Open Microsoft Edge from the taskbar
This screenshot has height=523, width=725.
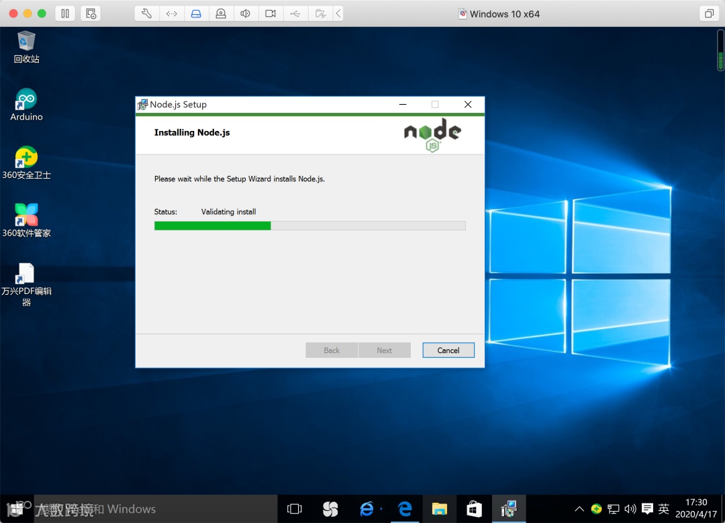[405, 509]
